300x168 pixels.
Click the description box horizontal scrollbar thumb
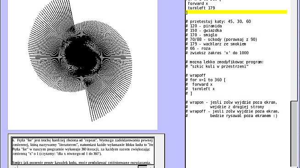(x=143, y=167)
